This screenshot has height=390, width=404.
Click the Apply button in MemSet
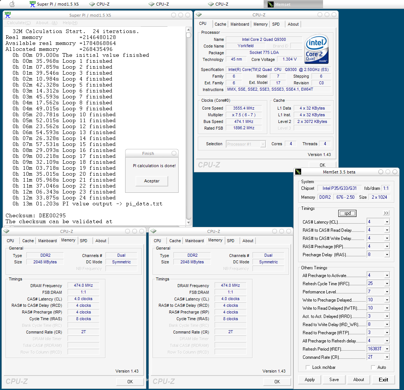coord(309,380)
